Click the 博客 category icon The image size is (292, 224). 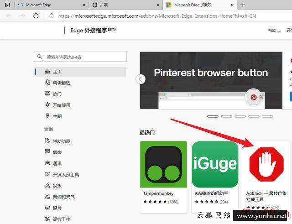click(47, 152)
